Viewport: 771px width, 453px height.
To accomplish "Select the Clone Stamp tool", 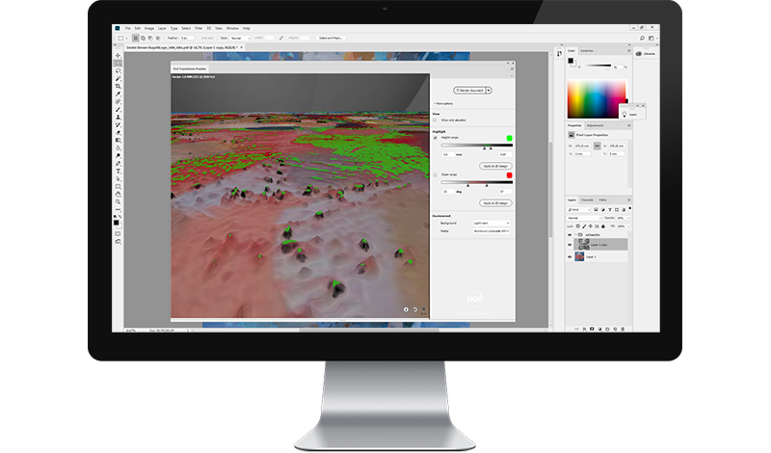I will click(118, 117).
